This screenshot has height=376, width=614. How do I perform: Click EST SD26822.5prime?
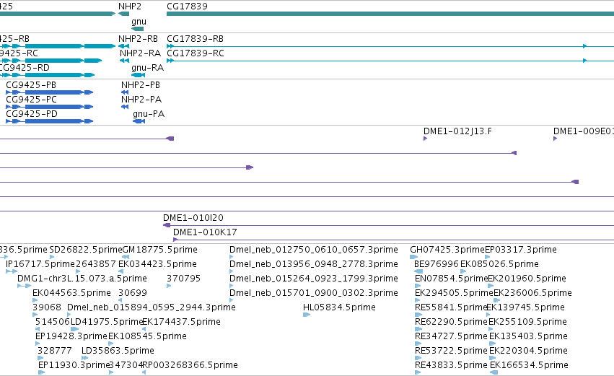coord(86,250)
